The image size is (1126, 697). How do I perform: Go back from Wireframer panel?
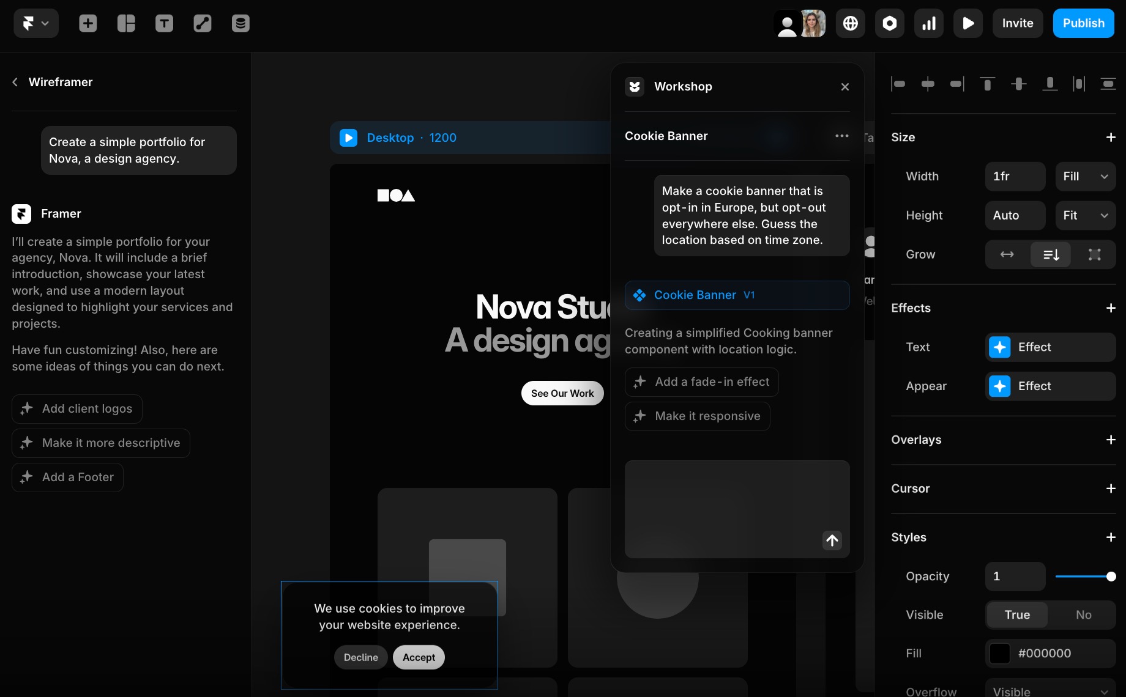click(x=15, y=82)
